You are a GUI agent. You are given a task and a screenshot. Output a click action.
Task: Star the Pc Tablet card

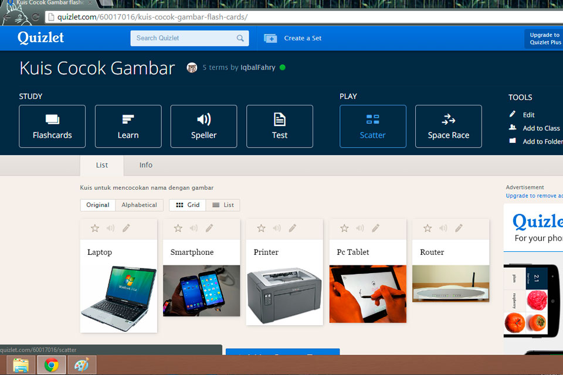click(344, 229)
